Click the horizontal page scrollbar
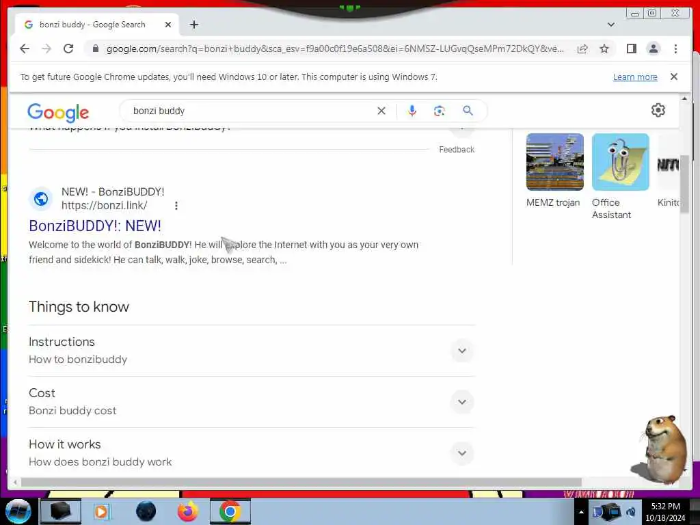Screen dimensions: 700x525 (301, 482)
